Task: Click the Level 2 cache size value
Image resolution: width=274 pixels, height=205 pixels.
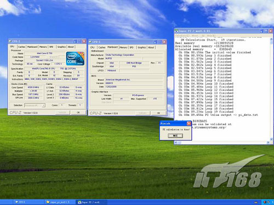Action: (65, 95)
